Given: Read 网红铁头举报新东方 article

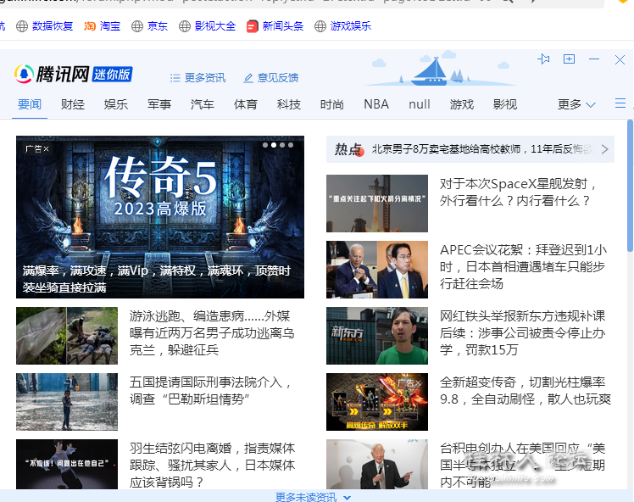Looking at the screenshot, I should tap(522, 333).
